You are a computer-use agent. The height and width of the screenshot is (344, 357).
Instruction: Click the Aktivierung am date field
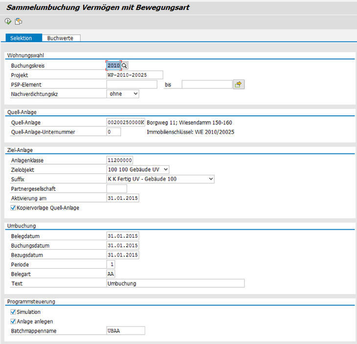point(123,198)
